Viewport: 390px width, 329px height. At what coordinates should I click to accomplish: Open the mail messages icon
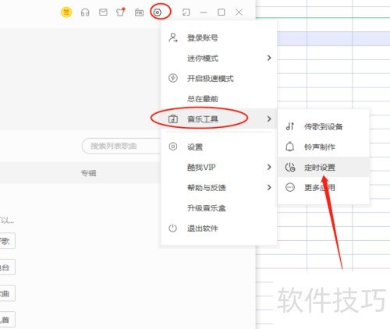click(103, 12)
